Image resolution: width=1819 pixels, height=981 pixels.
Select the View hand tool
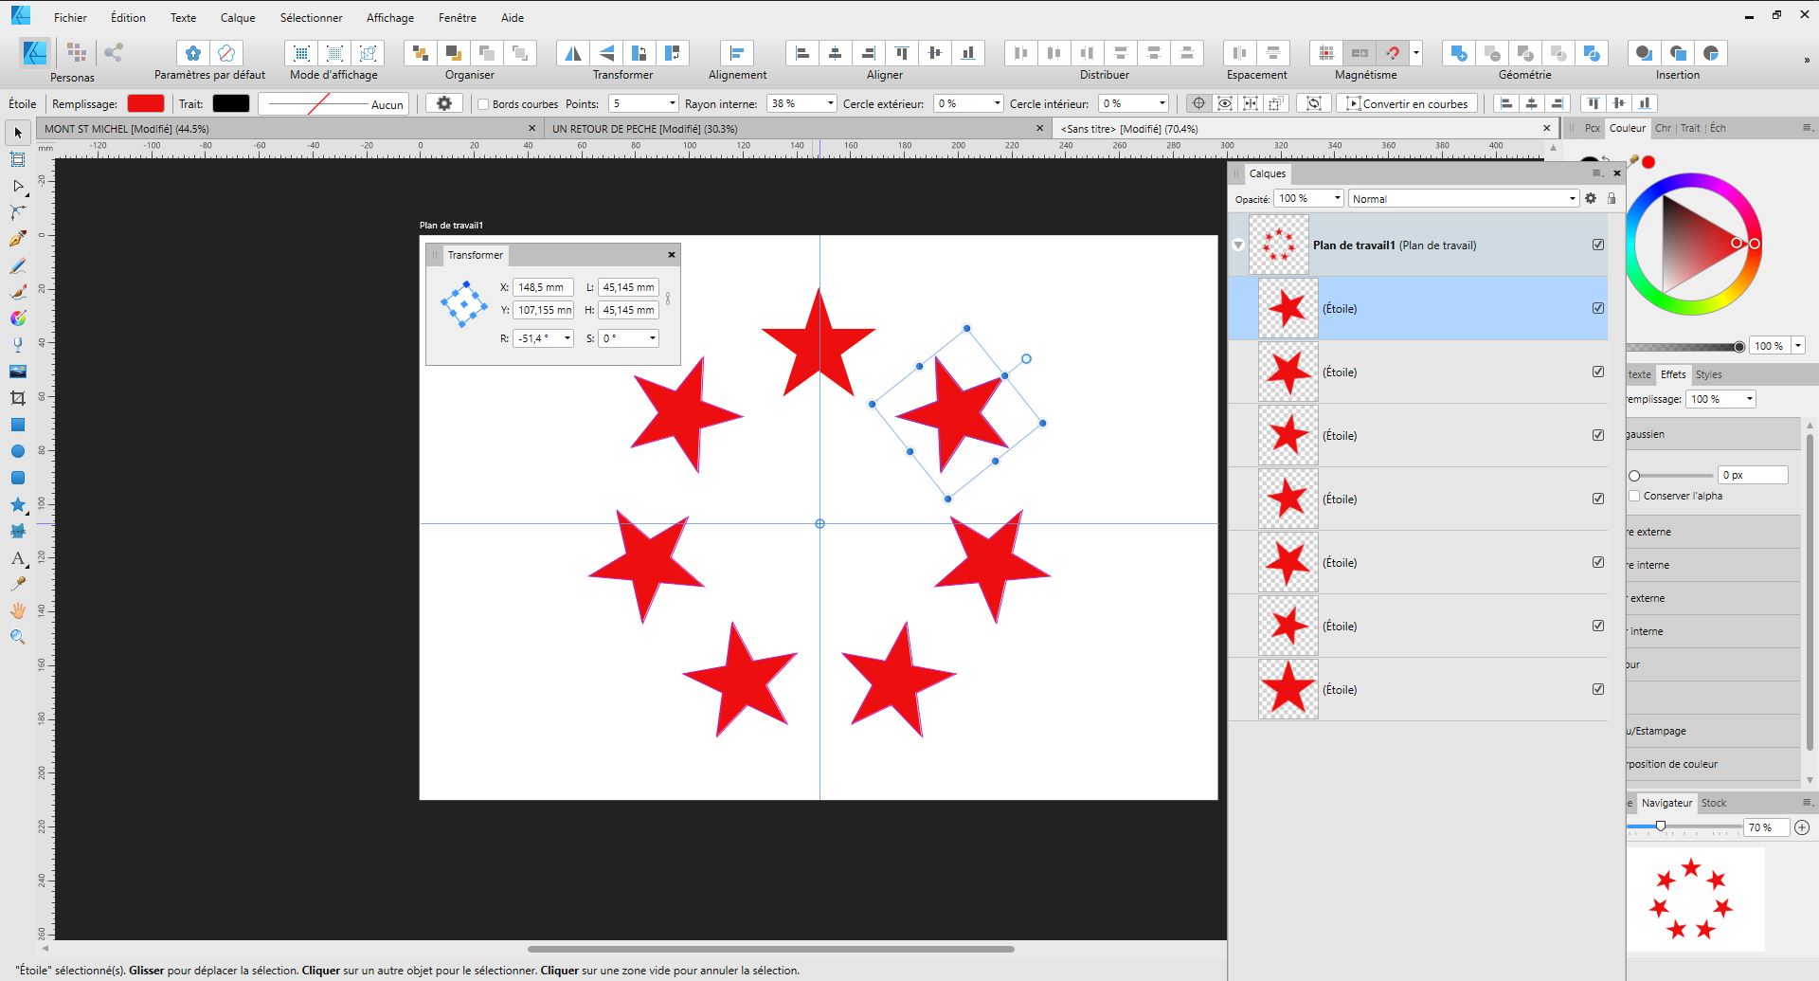(x=17, y=610)
